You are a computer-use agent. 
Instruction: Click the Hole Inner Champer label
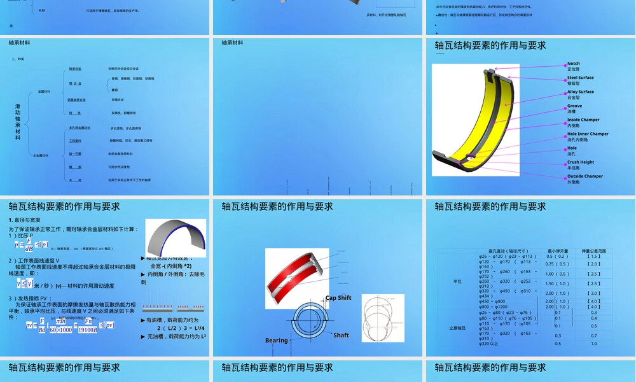587,136
